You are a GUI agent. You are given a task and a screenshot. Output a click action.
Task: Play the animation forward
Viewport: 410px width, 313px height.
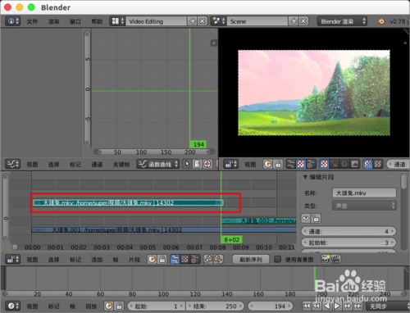point(337,306)
